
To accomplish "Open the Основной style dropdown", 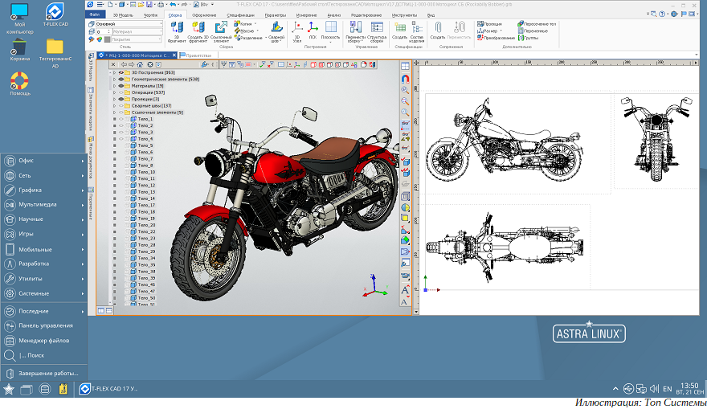I will pos(161,24).
